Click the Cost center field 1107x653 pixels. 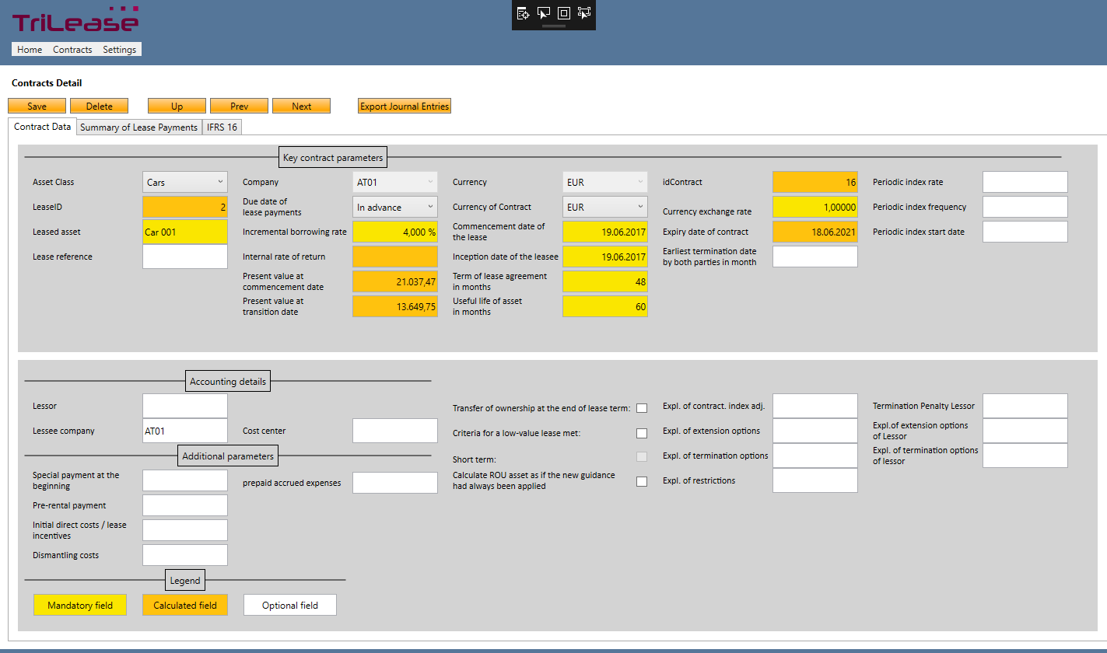pos(395,431)
